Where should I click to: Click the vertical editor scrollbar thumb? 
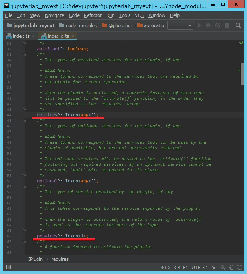(x=242, y=74)
